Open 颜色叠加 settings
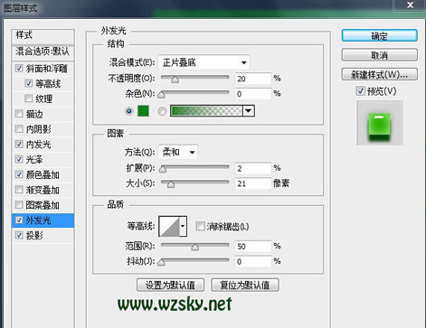The image size is (426, 328). (43, 174)
